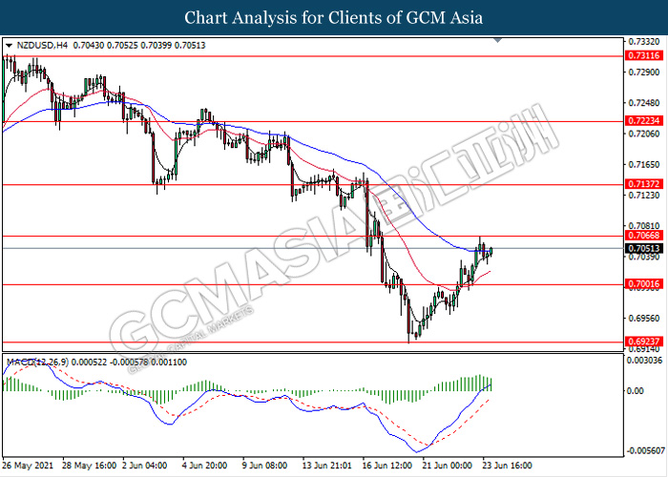Click the 4 Jun 20:00 time label

point(205,466)
